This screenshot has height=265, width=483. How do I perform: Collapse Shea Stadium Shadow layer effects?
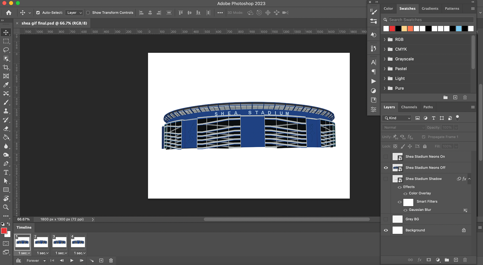[469, 179]
